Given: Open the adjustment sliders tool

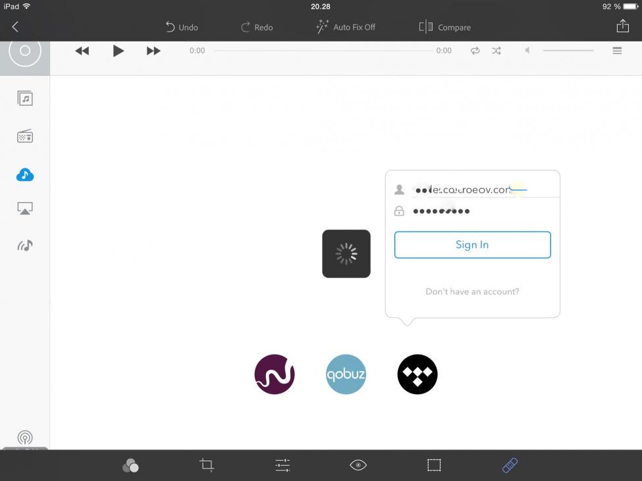Looking at the screenshot, I should tap(282, 465).
